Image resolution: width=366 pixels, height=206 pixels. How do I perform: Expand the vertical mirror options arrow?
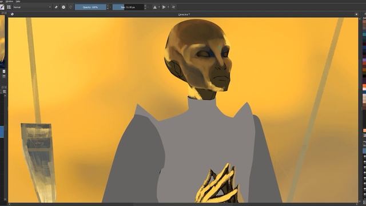tap(168, 7)
